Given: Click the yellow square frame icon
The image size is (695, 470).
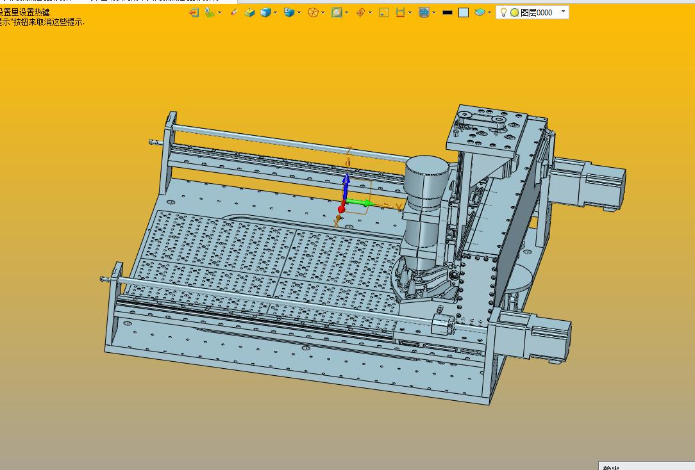Looking at the screenshot, I should pos(384,13).
